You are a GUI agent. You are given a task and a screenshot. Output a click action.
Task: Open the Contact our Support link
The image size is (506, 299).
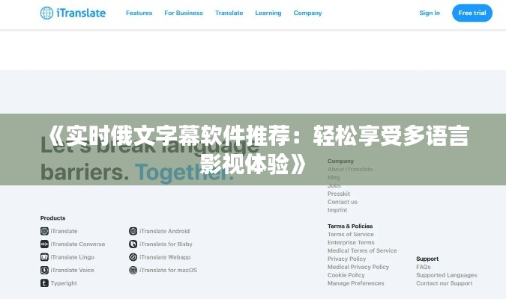point(444,283)
